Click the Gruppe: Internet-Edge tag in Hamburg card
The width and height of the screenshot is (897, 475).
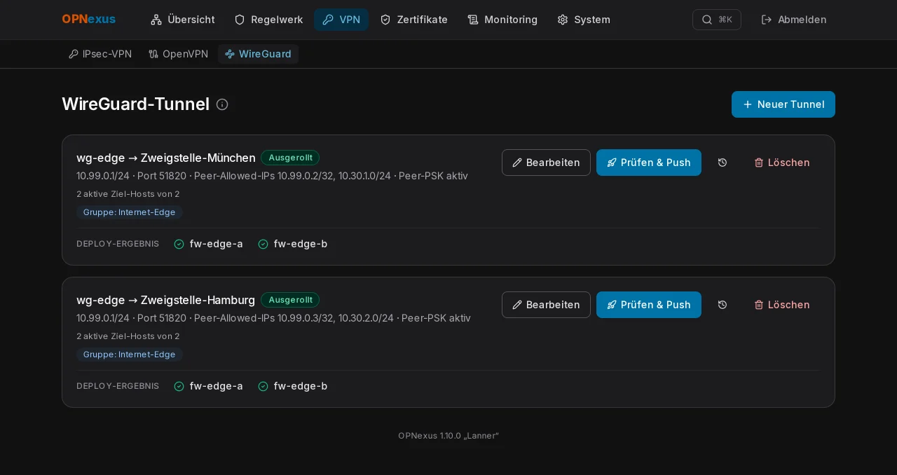[130, 354]
